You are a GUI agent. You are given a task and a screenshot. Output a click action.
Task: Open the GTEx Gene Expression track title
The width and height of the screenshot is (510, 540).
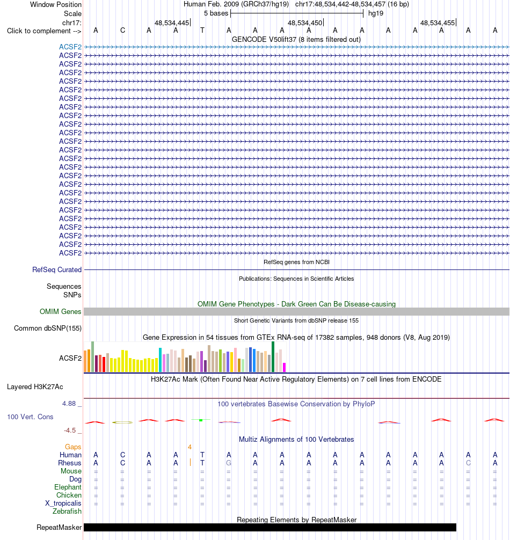(296, 338)
